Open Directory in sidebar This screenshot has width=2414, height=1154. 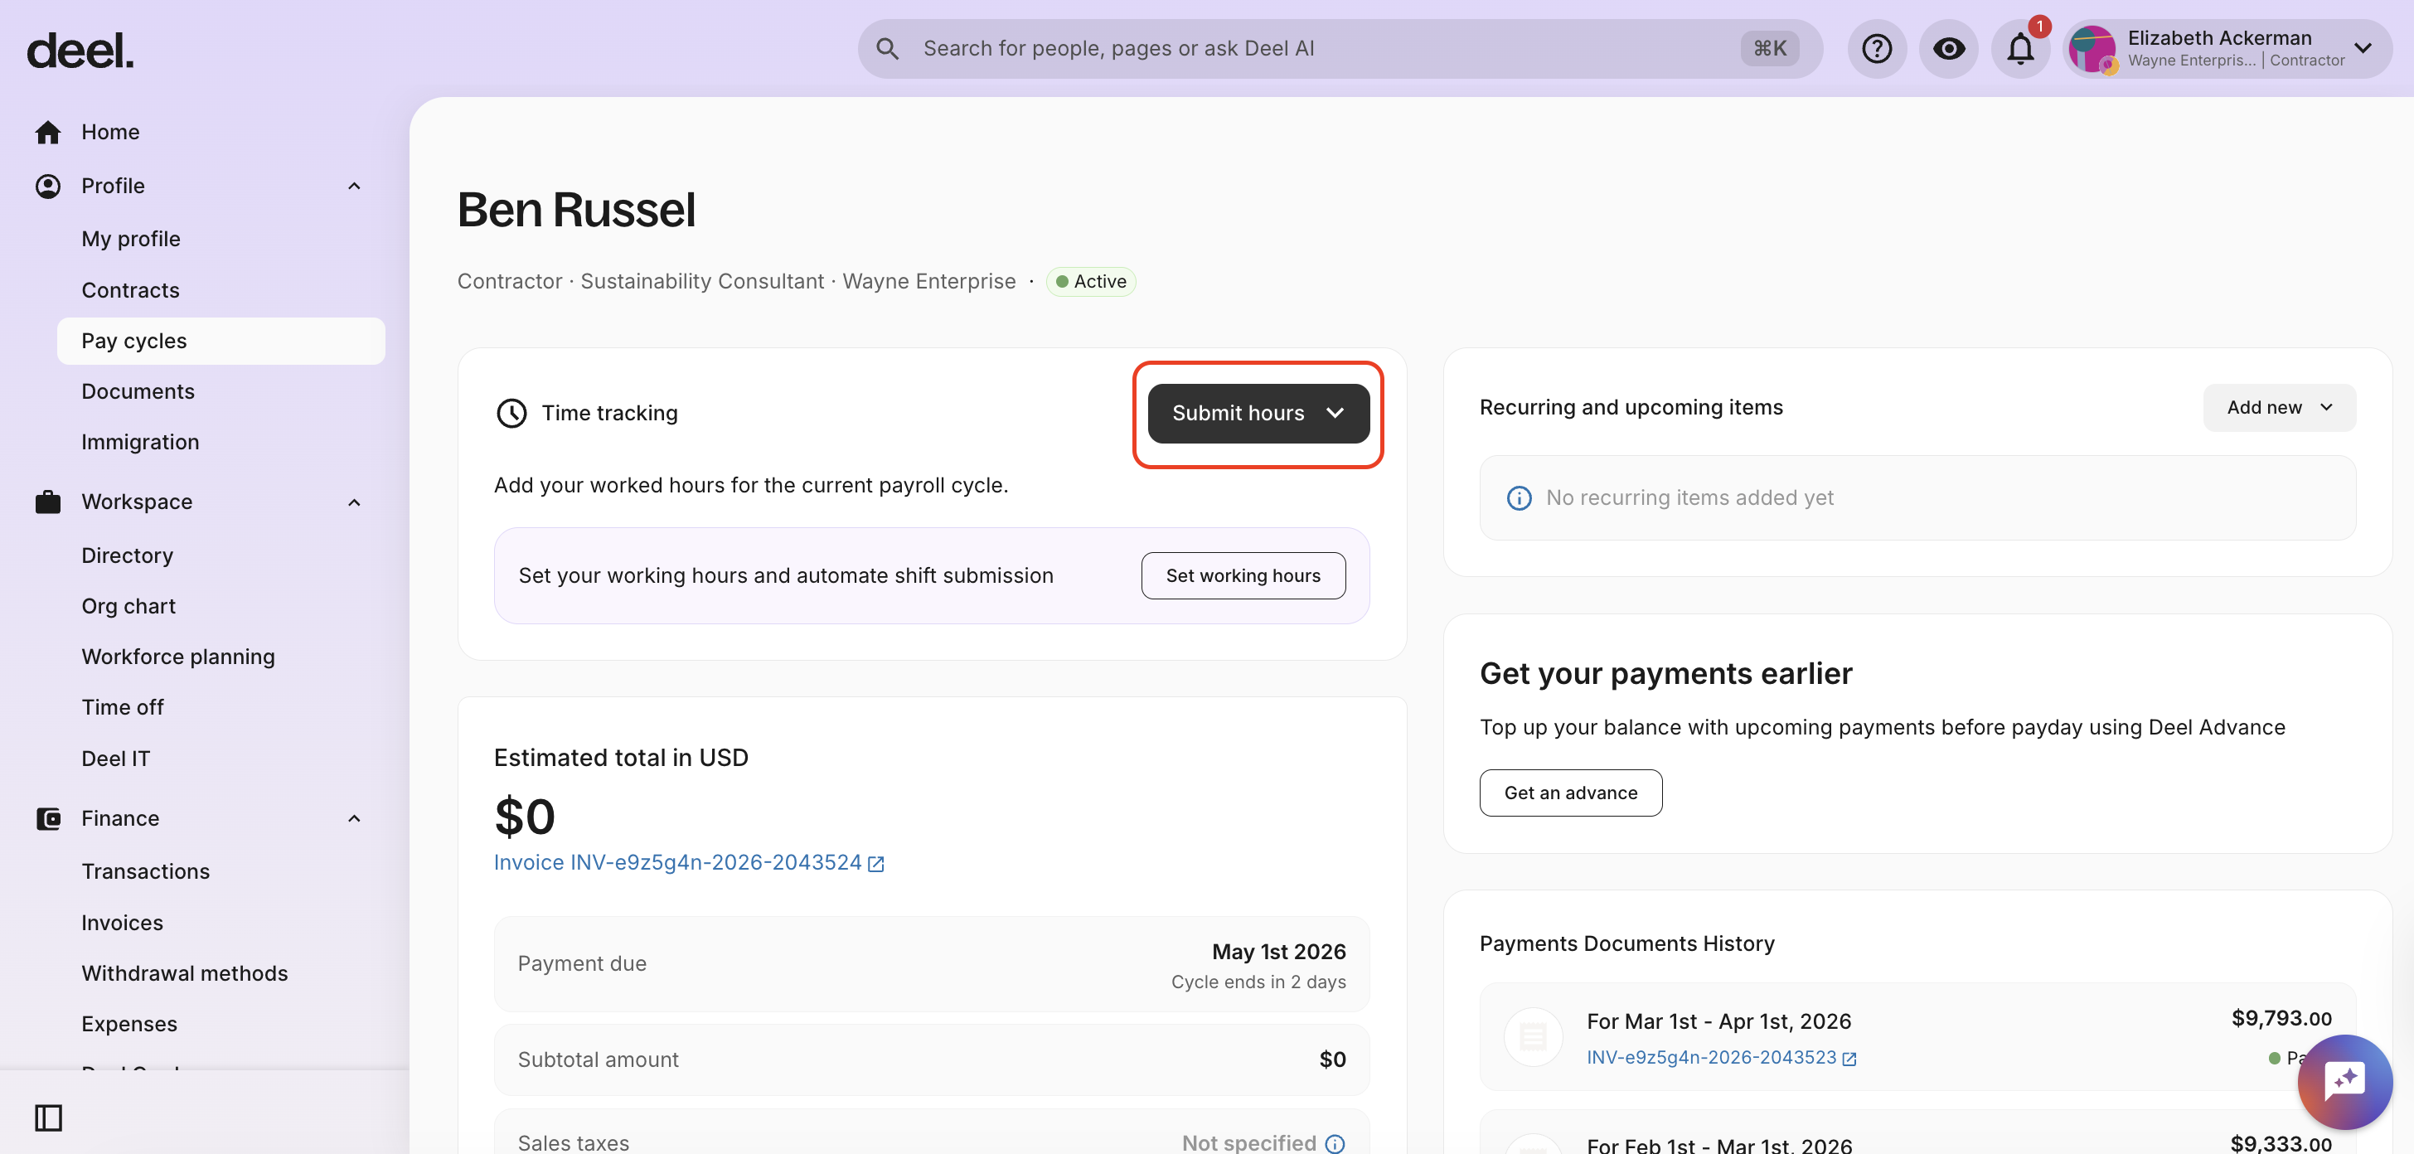coord(128,556)
